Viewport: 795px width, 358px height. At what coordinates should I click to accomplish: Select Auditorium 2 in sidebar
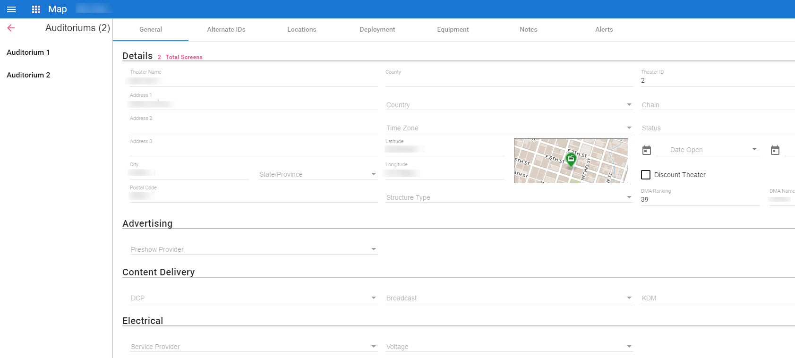coord(28,75)
